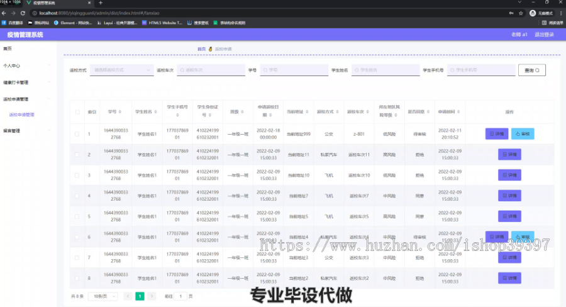Open the reading list icon in bookmarks bar
The height and width of the screenshot is (307, 566).
click(x=553, y=23)
